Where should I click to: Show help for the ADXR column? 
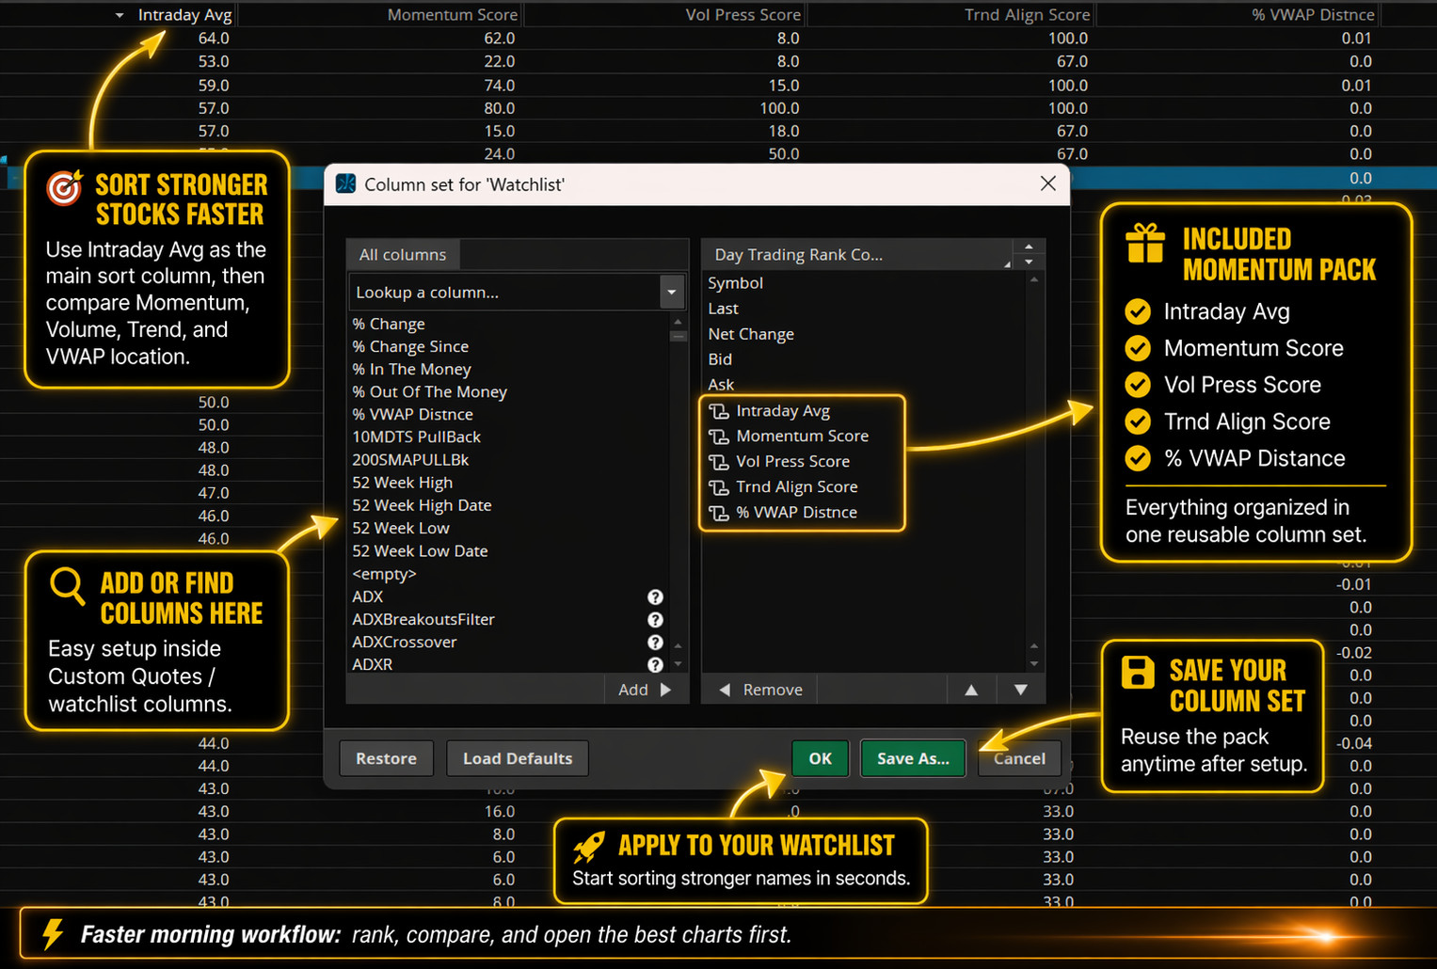(x=655, y=664)
